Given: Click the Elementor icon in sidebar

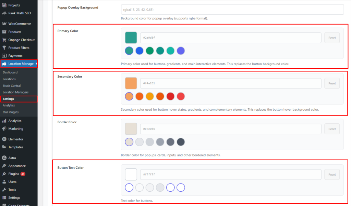Looking at the screenshot, I should (x=4, y=139).
